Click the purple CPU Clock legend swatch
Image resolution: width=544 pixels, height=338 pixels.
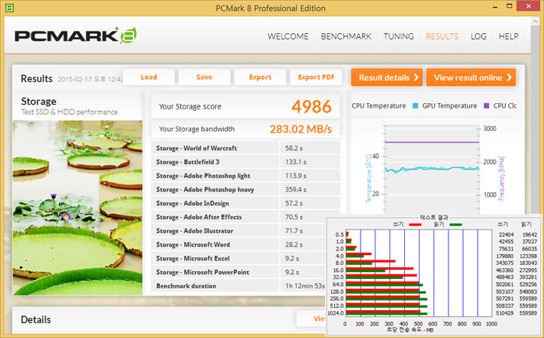coord(486,106)
